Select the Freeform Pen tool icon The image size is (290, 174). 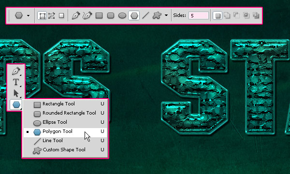[87, 15]
